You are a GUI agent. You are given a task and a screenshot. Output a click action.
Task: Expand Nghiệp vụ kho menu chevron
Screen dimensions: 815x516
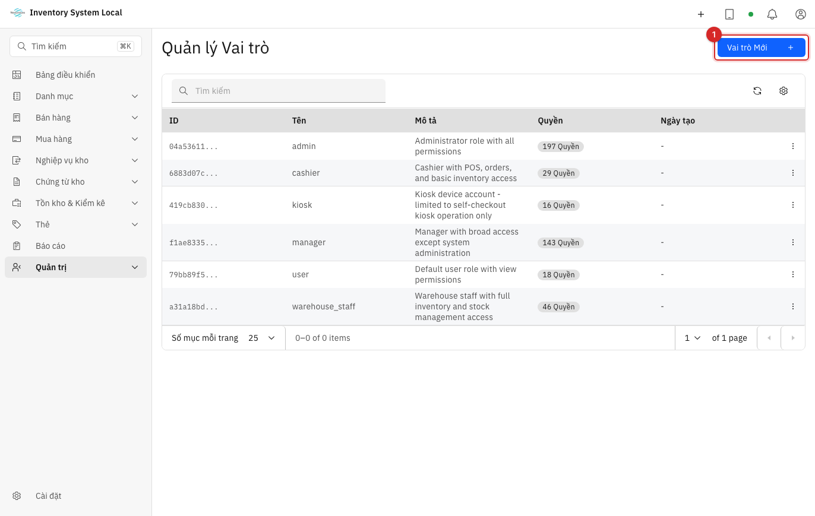135,160
